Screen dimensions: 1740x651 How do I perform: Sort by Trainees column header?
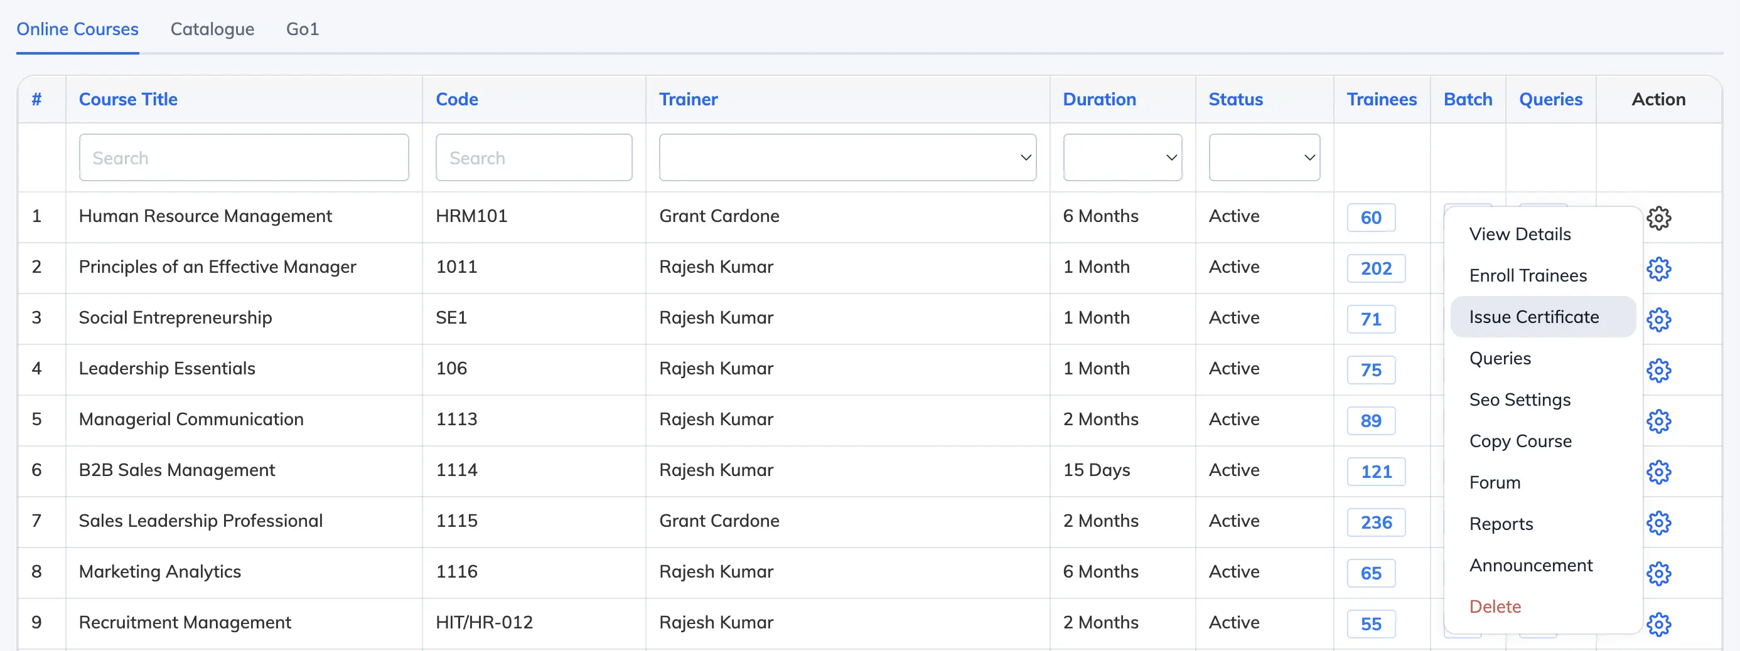coord(1382,99)
